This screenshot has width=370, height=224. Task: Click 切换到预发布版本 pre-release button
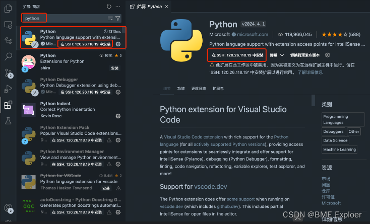point(305,55)
